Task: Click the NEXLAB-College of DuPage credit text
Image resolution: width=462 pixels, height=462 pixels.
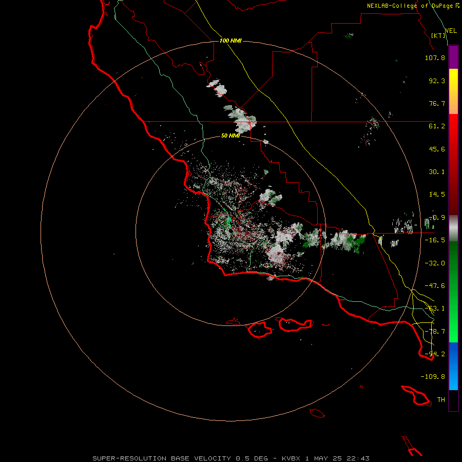Action: pyautogui.click(x=413, y=6)
